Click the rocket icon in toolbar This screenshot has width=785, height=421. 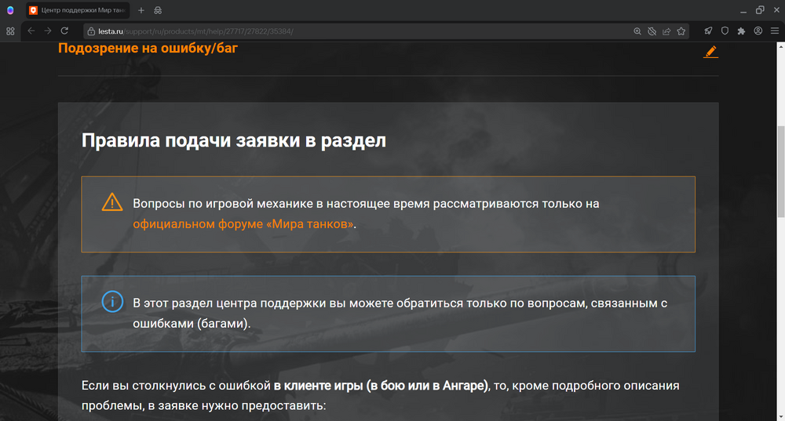[708, 31]
